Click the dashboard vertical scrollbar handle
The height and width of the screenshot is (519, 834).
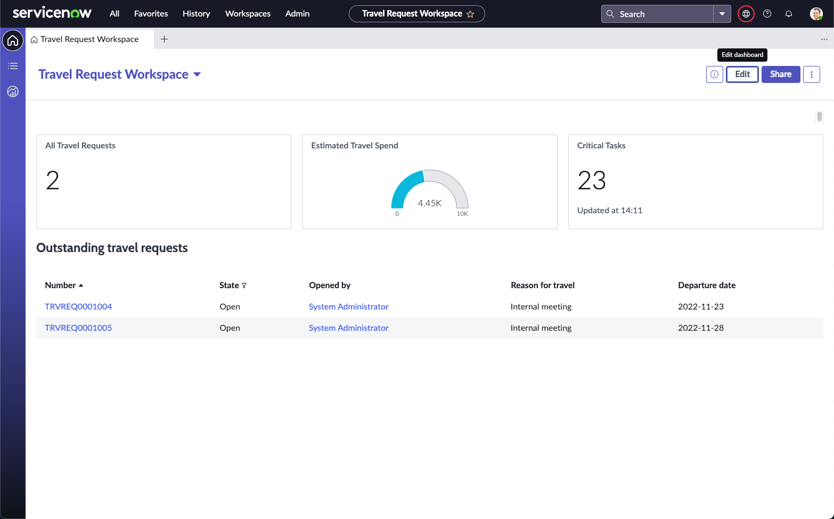pyautogui.click(x=819, y=116)
